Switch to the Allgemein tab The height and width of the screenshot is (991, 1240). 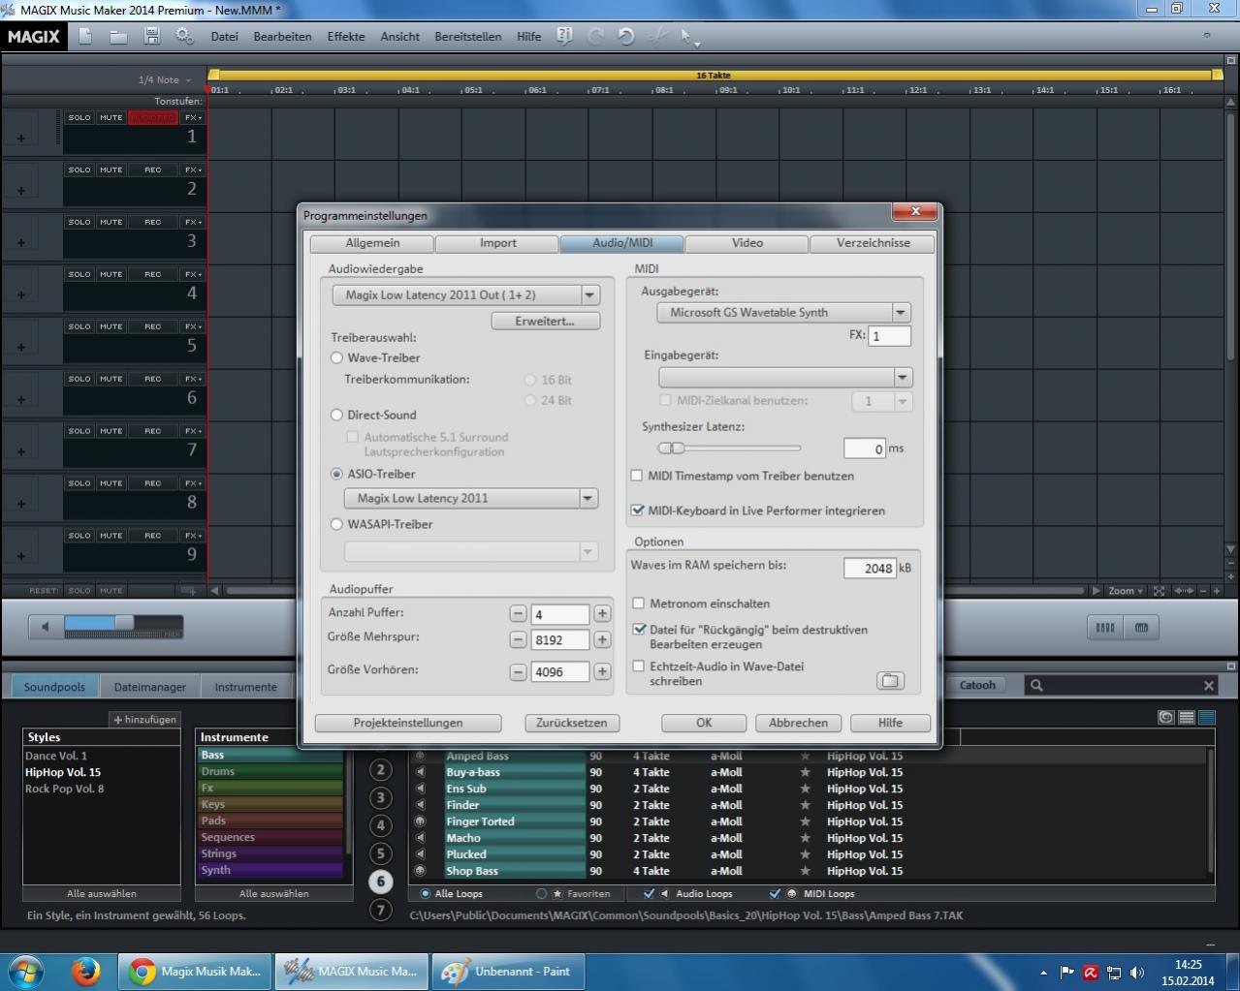pyautogui.click(x=372, y=243)
